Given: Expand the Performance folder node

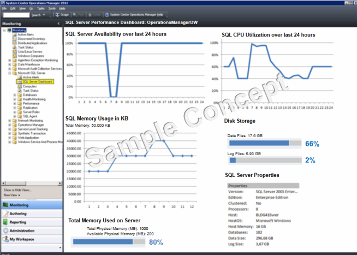Looking at the screenshot, I should click(x=15, y=104).
